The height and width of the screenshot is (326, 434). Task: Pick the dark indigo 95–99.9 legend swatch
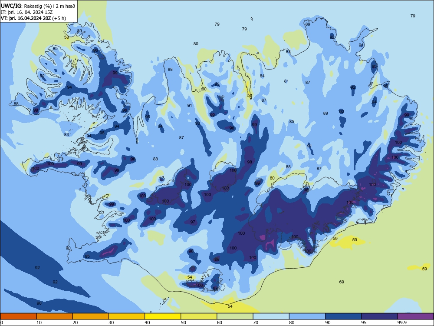379,316
